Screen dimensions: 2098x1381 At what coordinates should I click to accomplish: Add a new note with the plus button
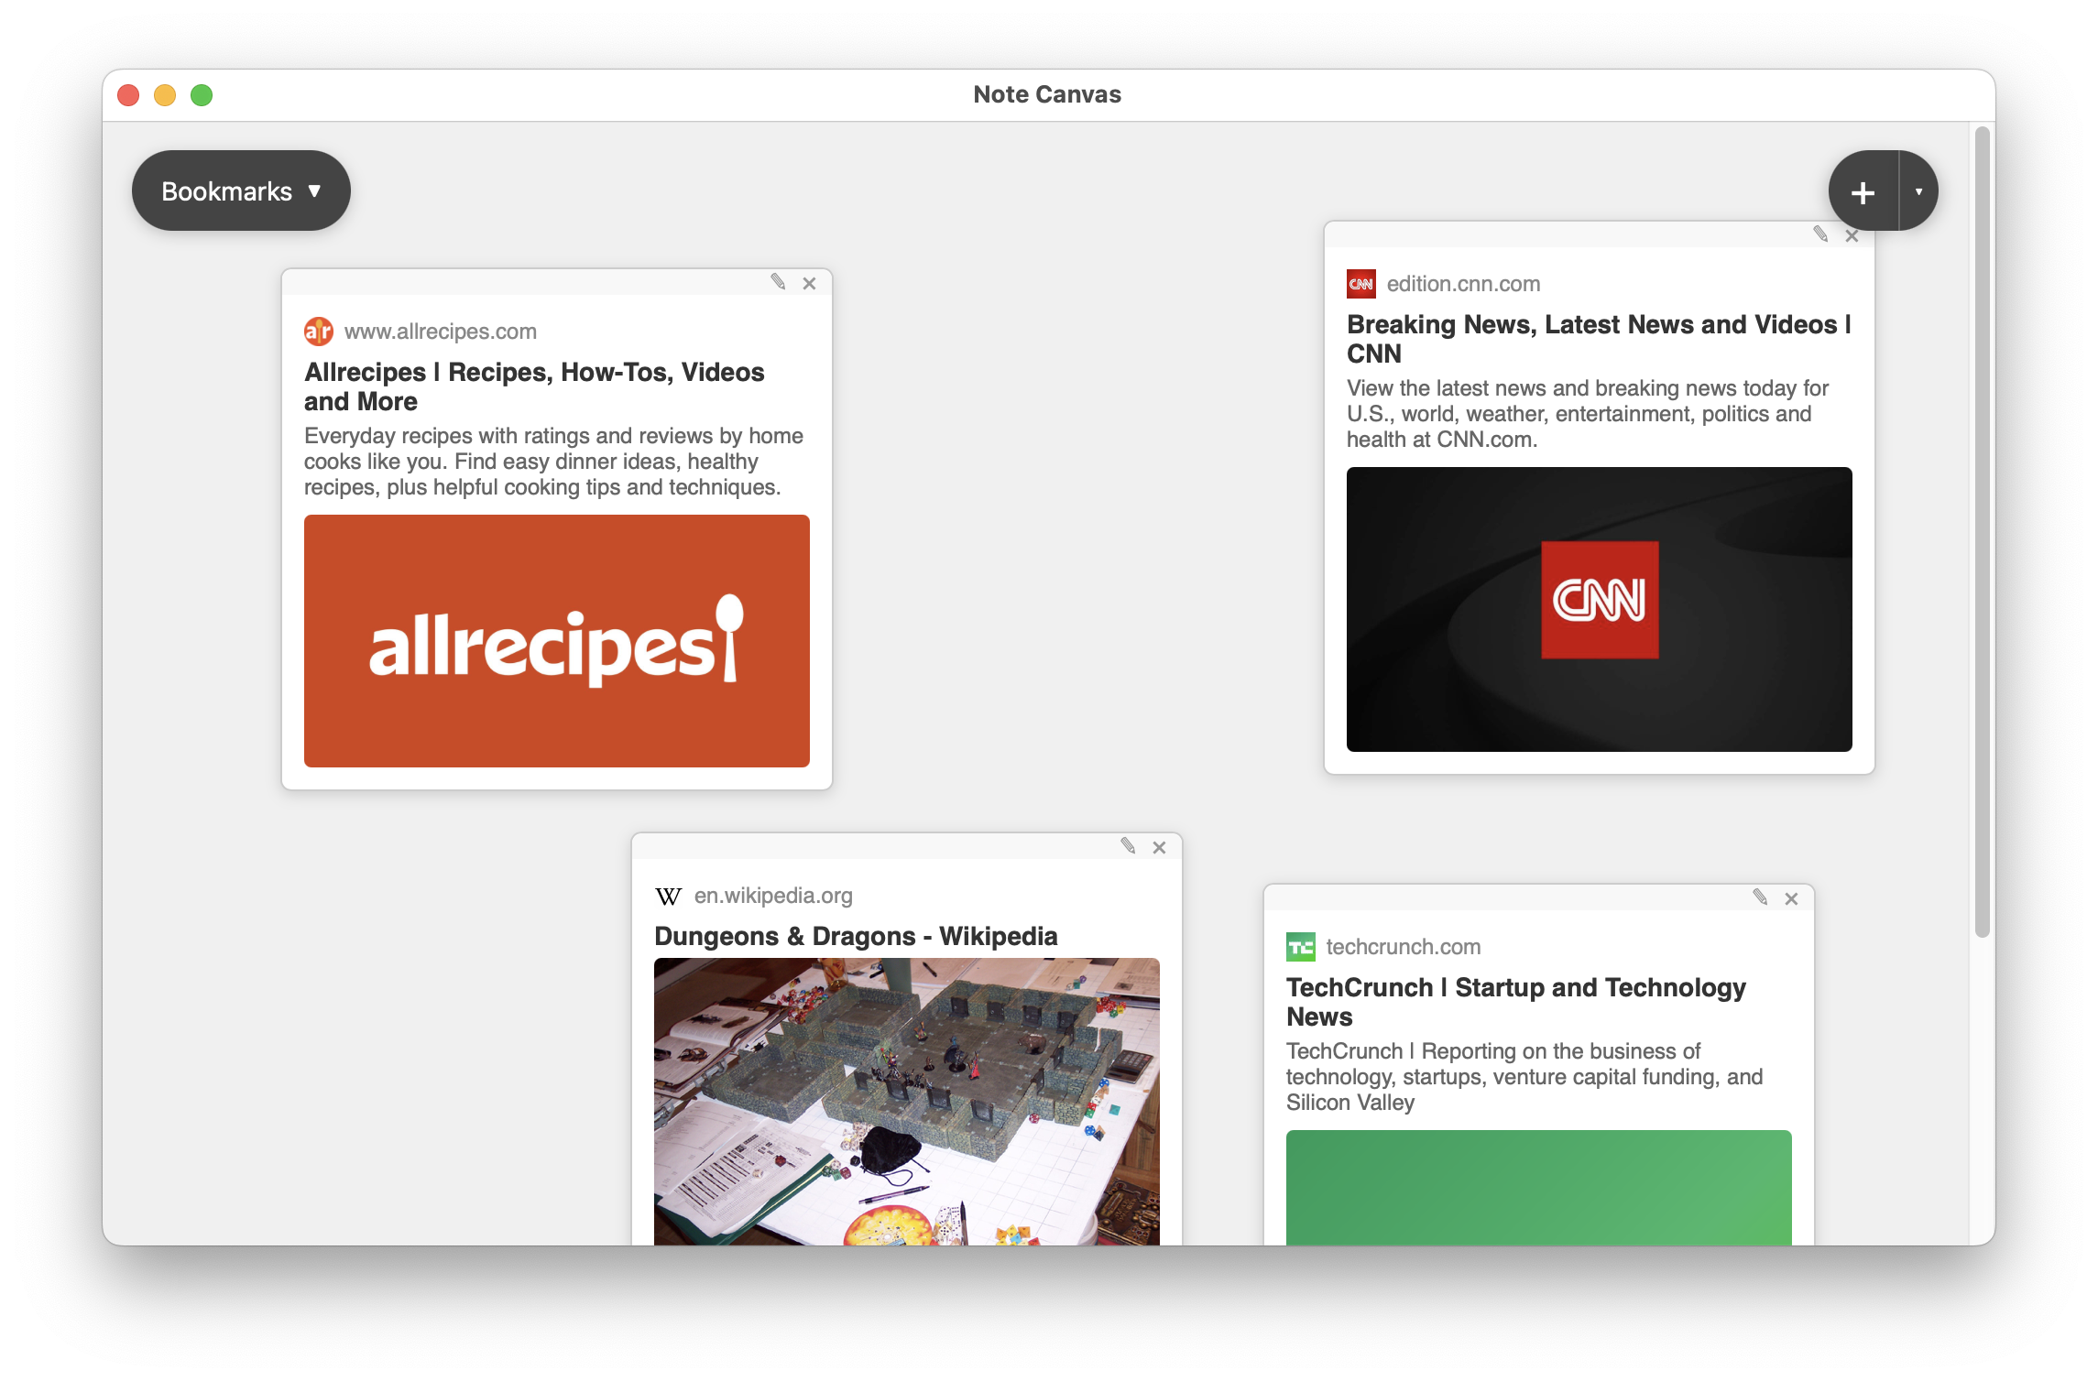tap(1863, 191)
